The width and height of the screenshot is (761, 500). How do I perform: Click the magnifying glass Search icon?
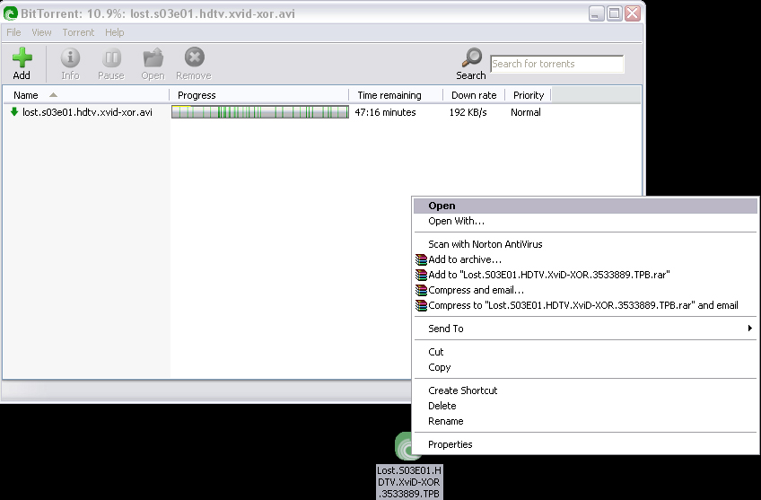(471, 57)
